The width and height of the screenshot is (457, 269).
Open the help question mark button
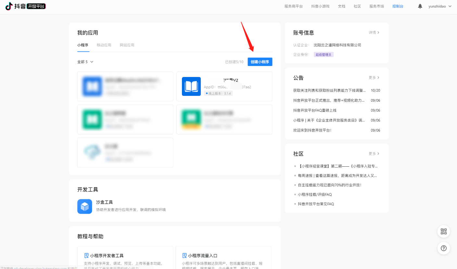[444, 248]
